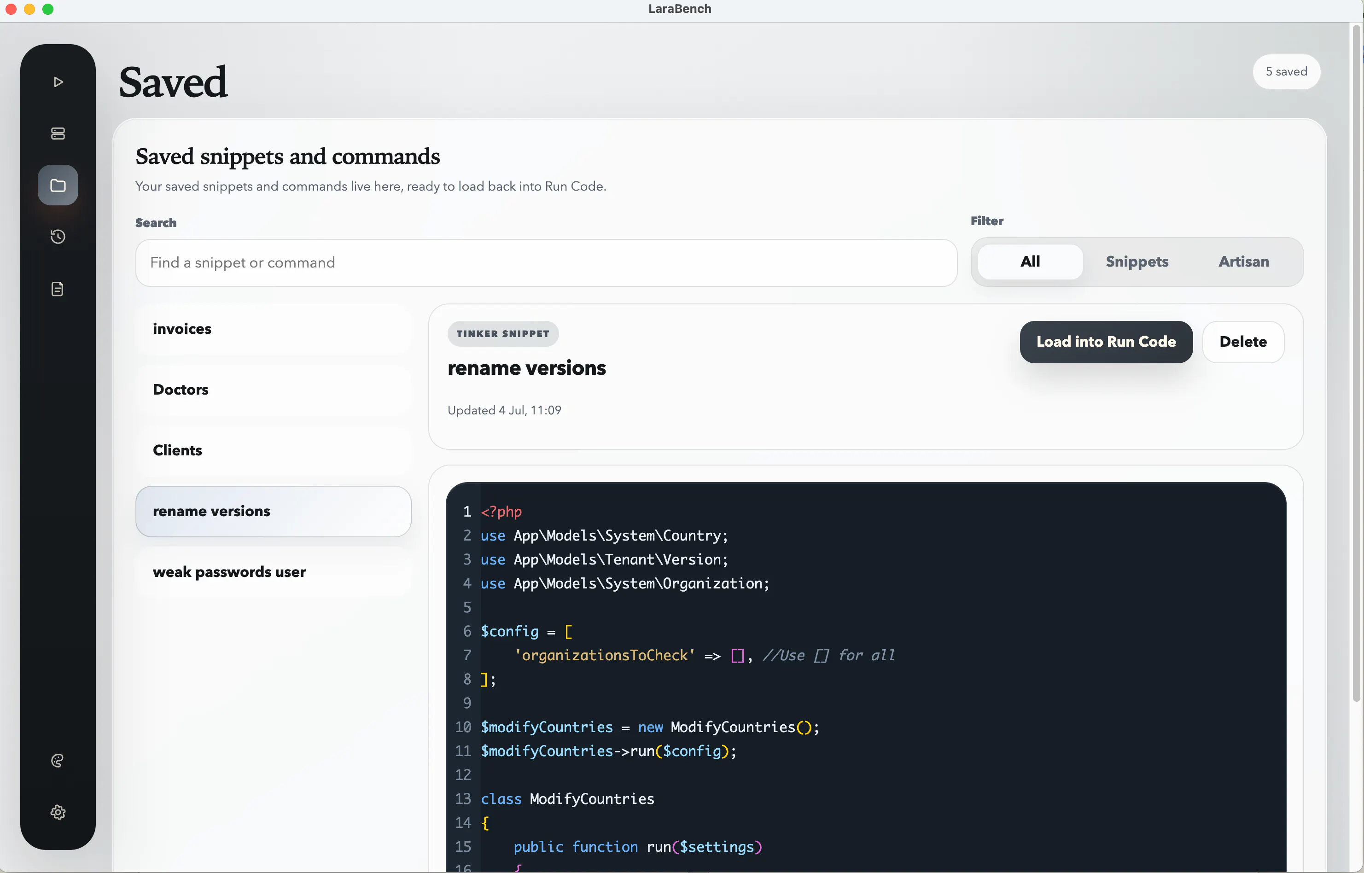Open the Clients saved snippet

coord(273,450)
